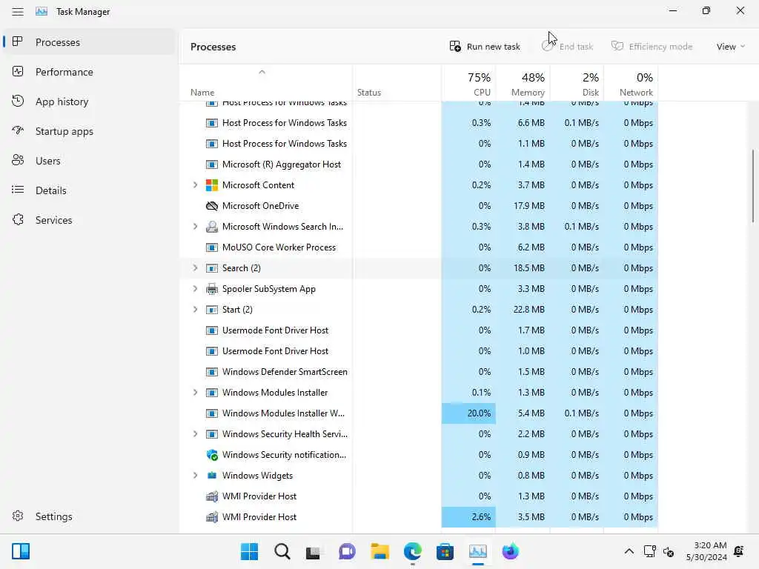Open Microsoft Edge from the taskbar
Image resolution: width=759 pixels, height=569 pixels.
point(412,551)
